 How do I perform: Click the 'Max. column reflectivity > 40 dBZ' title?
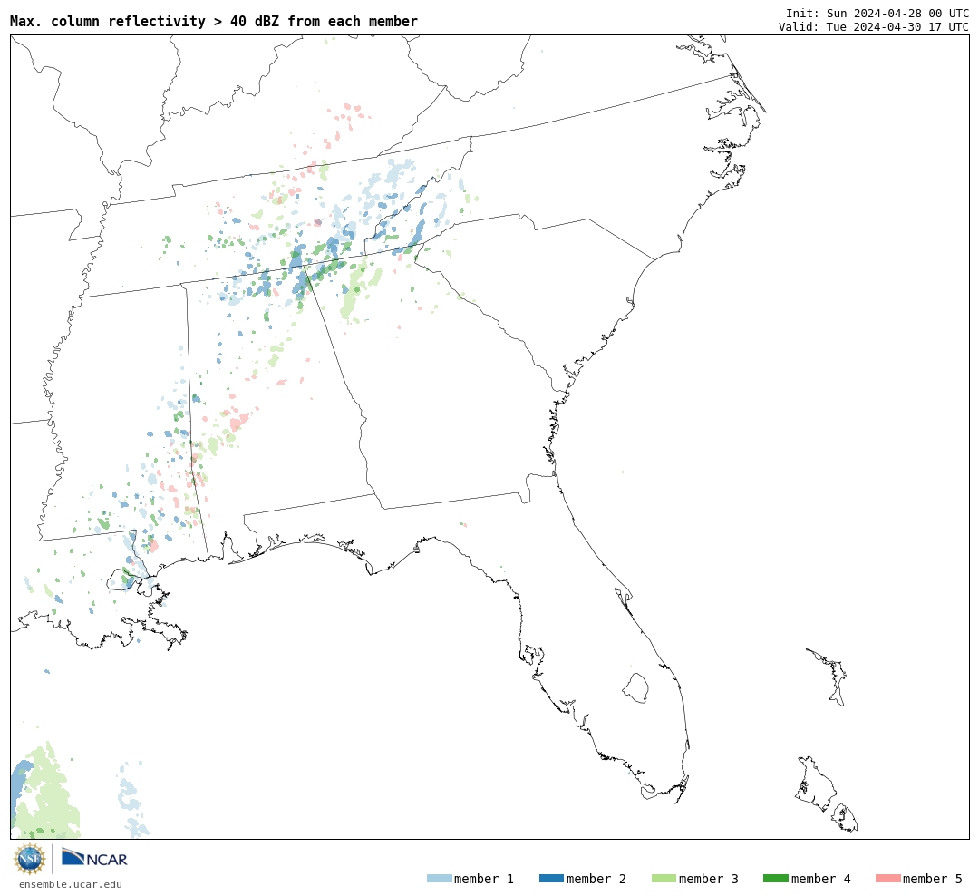point(214,21)
